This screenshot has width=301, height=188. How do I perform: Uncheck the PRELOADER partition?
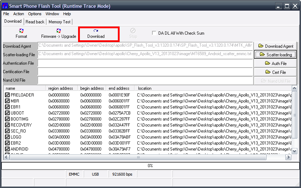7,95
